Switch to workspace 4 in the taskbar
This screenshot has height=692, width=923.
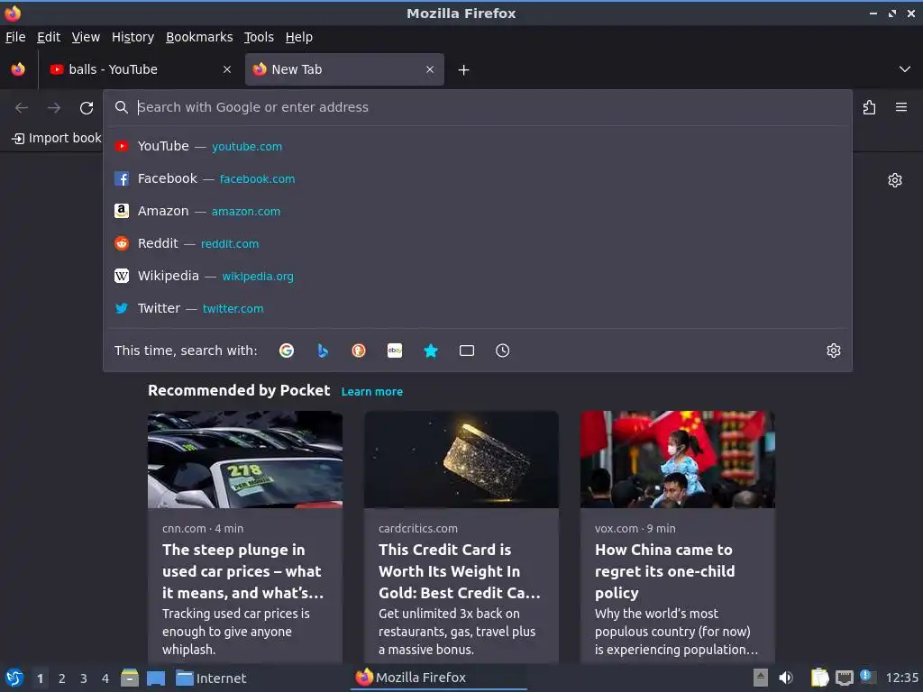pos(105,678)
